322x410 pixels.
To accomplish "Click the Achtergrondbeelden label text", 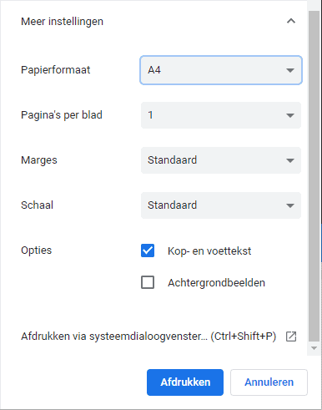I will 216,283.
